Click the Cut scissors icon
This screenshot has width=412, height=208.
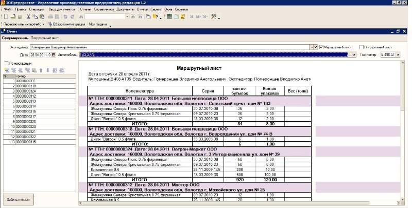click(x=29, y=17)
